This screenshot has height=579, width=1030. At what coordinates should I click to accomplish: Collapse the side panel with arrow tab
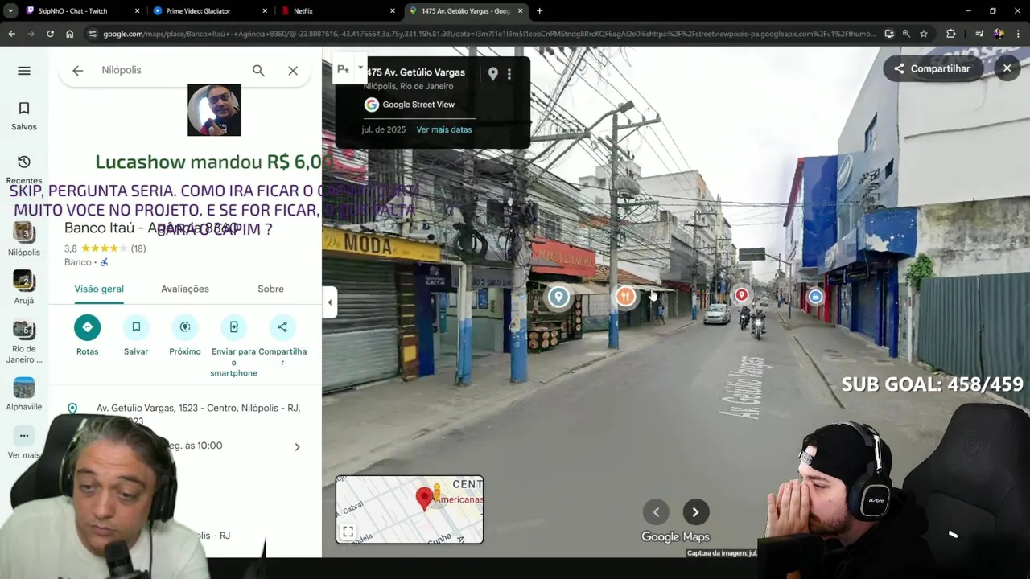pos(329,302)
